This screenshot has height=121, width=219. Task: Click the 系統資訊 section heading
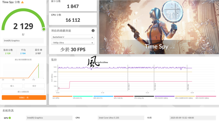coord(8,110)
